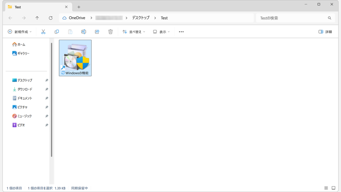Open the three-dot more options menu
The width and height of the screenshot is (341, 192).
point(181,32)
